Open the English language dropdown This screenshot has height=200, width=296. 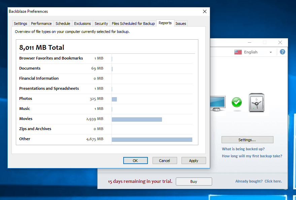[270, 52]
